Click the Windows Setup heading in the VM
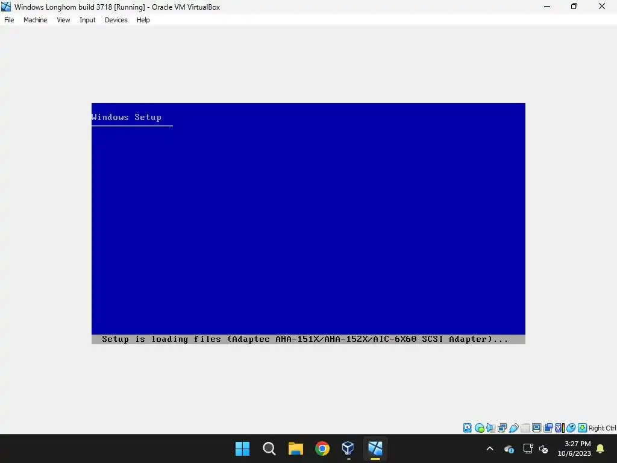 click(127, 118)
